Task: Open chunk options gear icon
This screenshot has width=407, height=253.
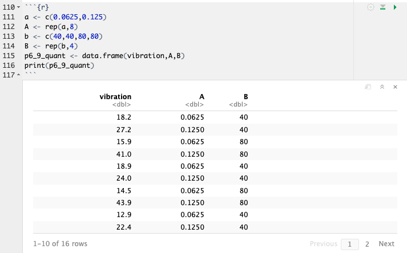Action: (371, 7)
